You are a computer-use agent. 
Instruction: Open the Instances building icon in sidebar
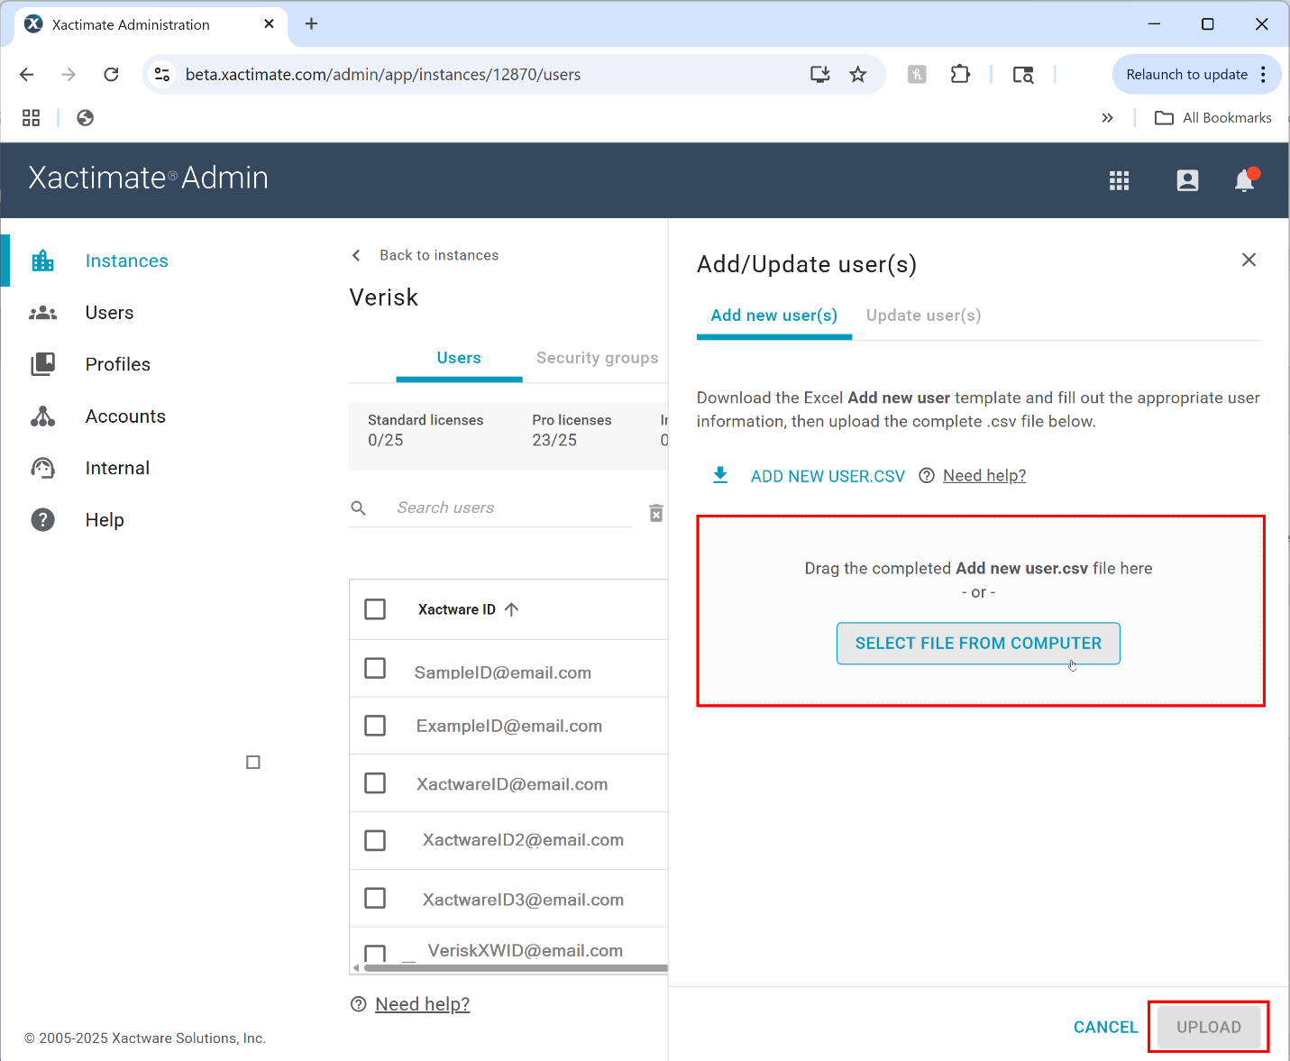[42, 261]
